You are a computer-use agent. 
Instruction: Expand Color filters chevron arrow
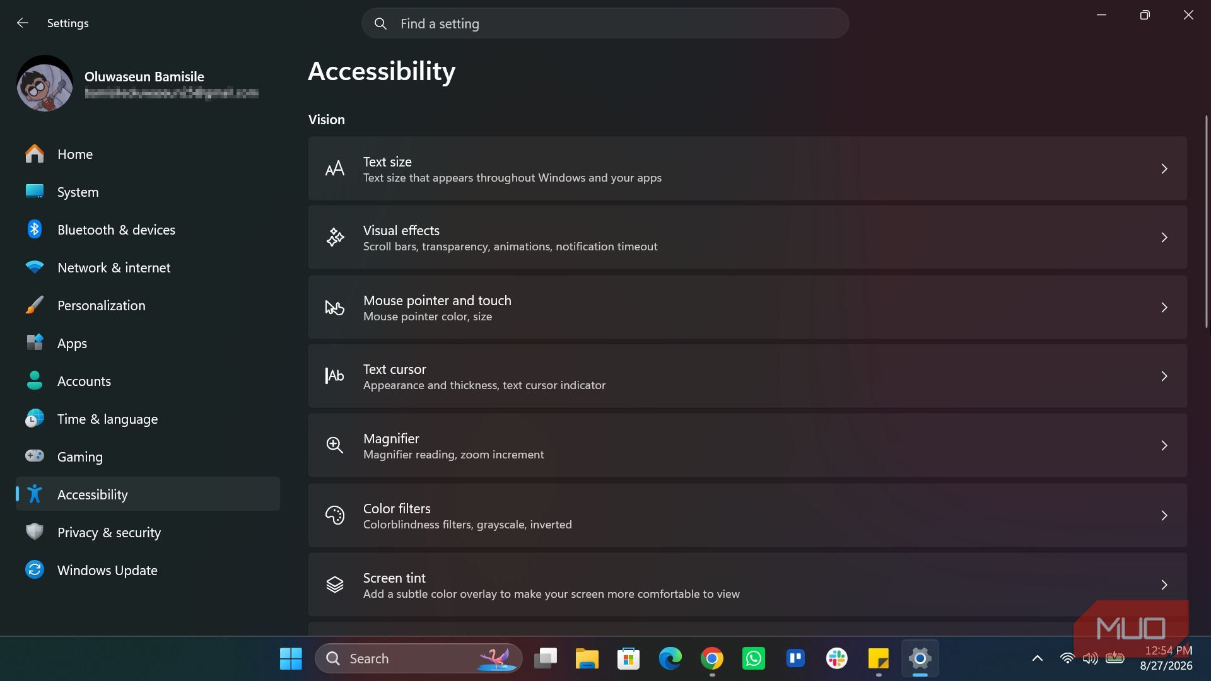coord(1164,516)
